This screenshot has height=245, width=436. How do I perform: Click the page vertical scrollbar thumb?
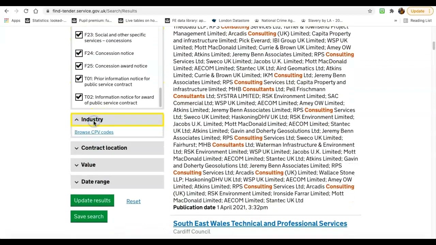coord(434,46)
